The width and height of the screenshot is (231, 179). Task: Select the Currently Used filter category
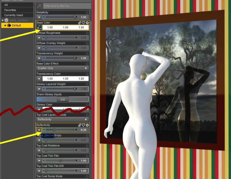(x=17, y=15)
